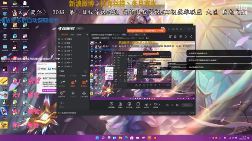Image resolution: width=252 pixels, height=141 pixels.
Task: Open Search from the taskbar
Action: click(103, 138)
